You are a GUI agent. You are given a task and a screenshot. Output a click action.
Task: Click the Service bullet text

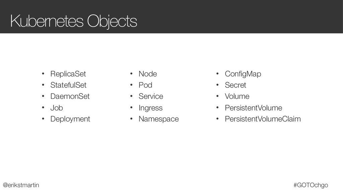coord(151,97)
